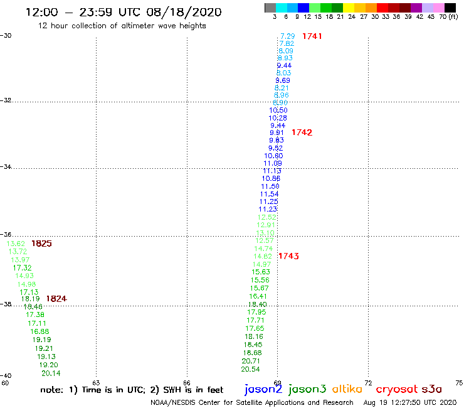Image resolution: width=464 pixels, height=408 pixels.
Task: Click the wave height value 20.54
Action: coord(250,369)
